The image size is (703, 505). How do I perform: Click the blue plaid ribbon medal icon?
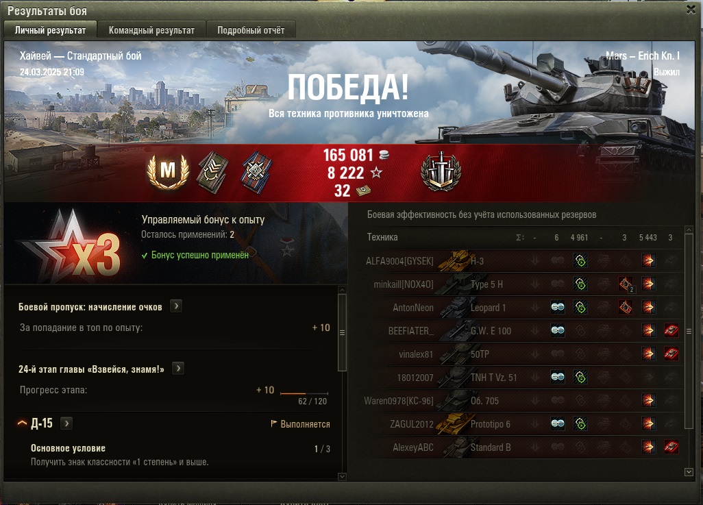click(x=256, y=172)
